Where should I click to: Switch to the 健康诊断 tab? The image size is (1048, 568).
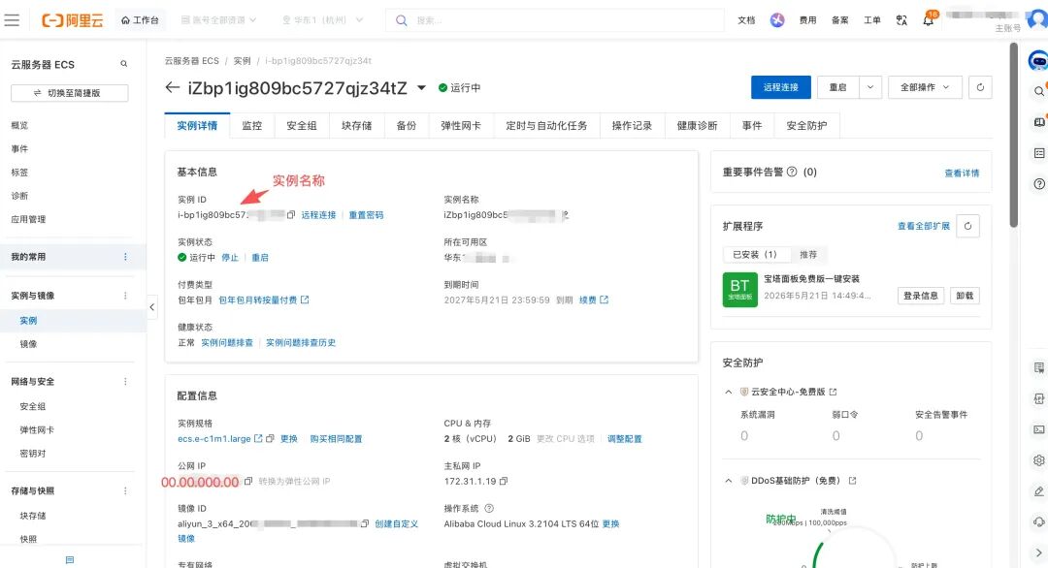697,125
